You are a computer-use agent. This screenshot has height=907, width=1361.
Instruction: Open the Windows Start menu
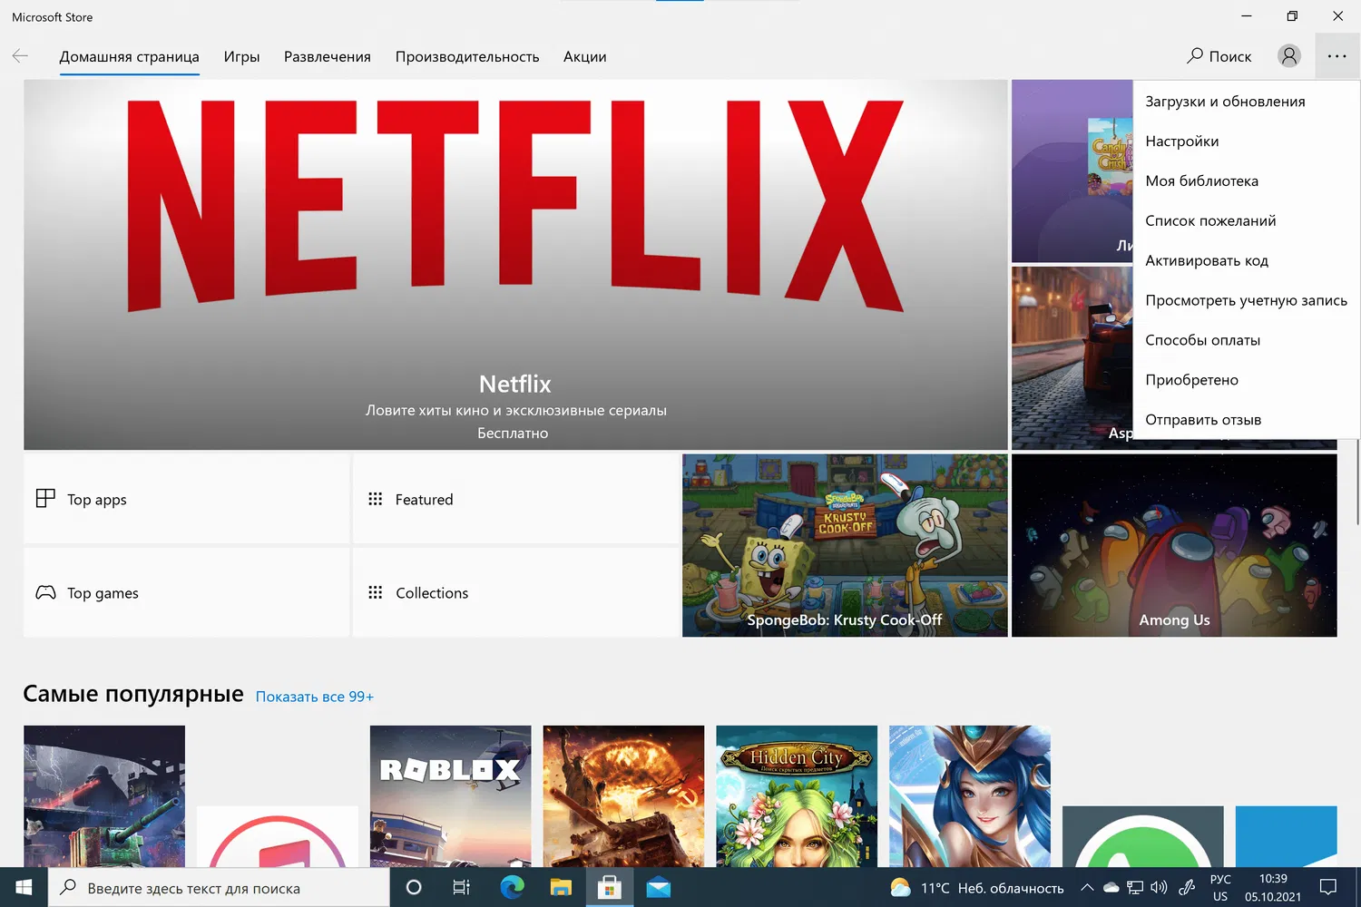coord(24,887)
